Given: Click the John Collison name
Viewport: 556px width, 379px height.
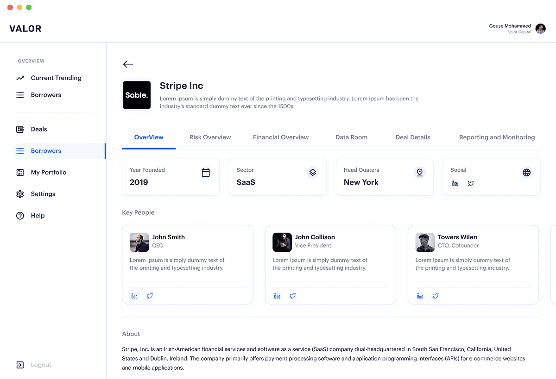Looking at the screenshot, I should click(x=315, y=237).
